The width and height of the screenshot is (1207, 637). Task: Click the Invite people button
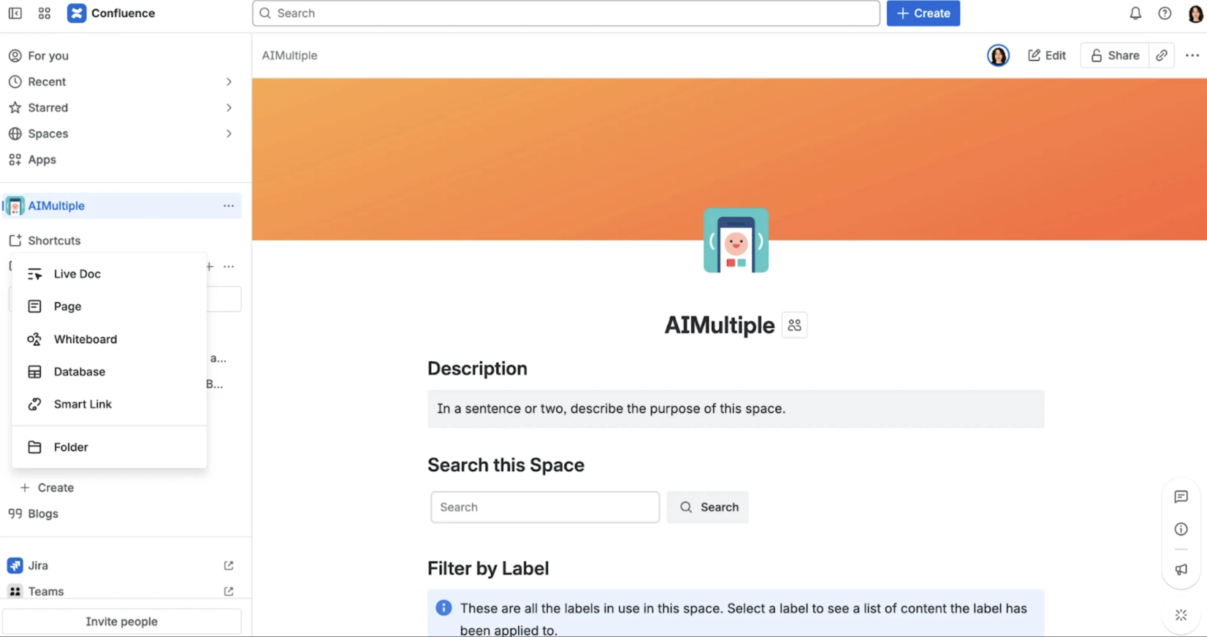tap(122, 621)
